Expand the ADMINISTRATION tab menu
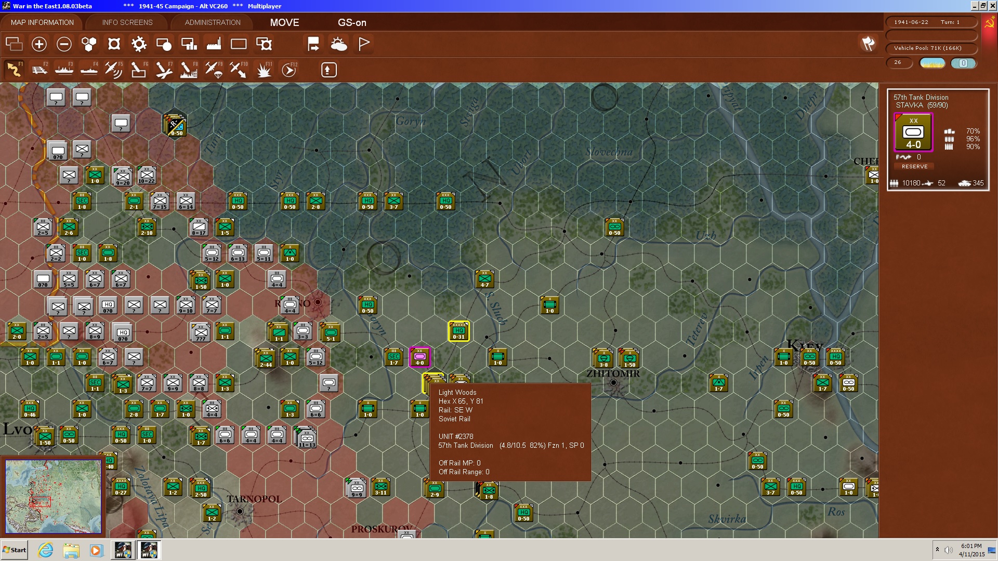This screenshot has height=561, width=998. 213,22
